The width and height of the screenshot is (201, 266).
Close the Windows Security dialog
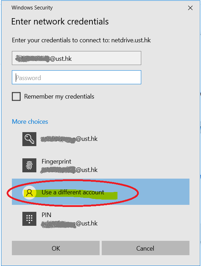point(190,8)
